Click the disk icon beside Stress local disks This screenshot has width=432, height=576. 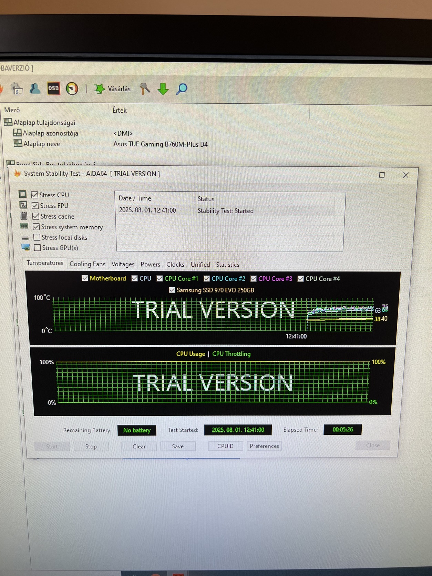tap(25, 238)
